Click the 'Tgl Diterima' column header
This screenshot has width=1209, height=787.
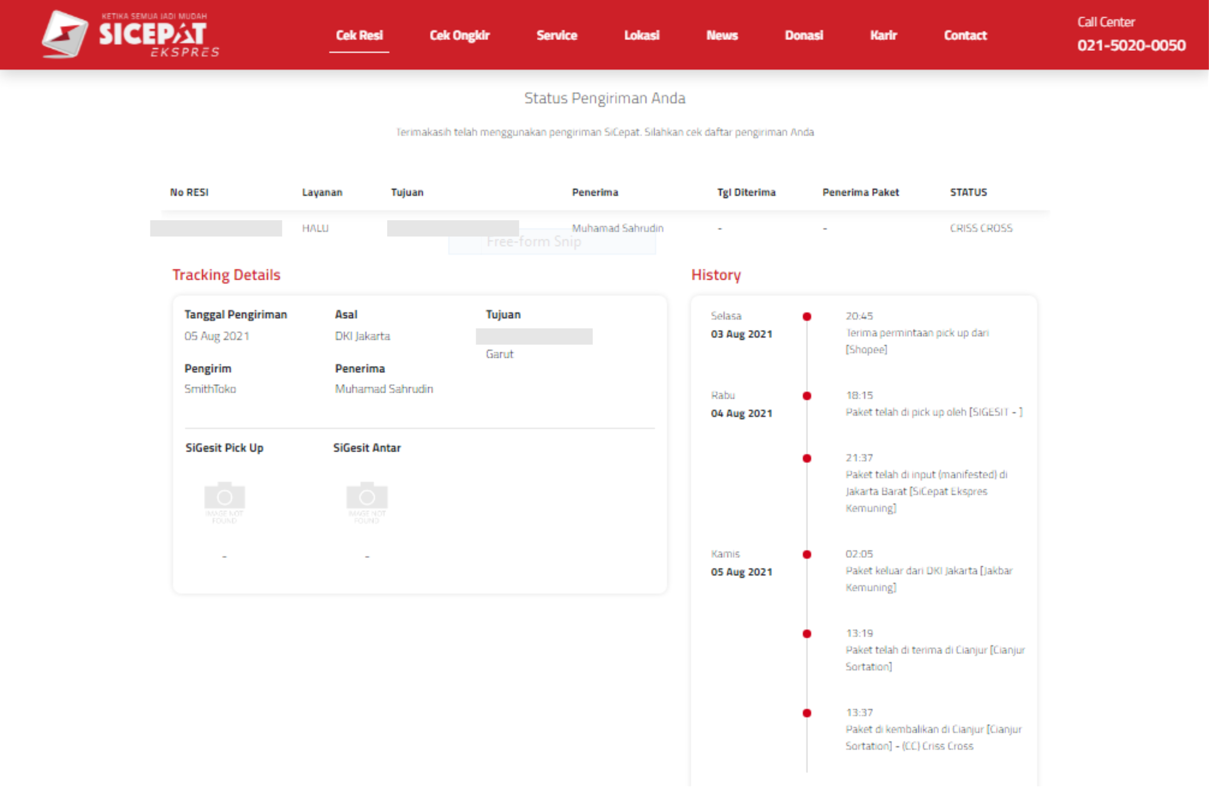pyautogui.click(x=746, y=192)
